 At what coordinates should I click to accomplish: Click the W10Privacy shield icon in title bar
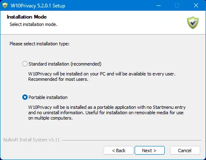pos(5,5)
